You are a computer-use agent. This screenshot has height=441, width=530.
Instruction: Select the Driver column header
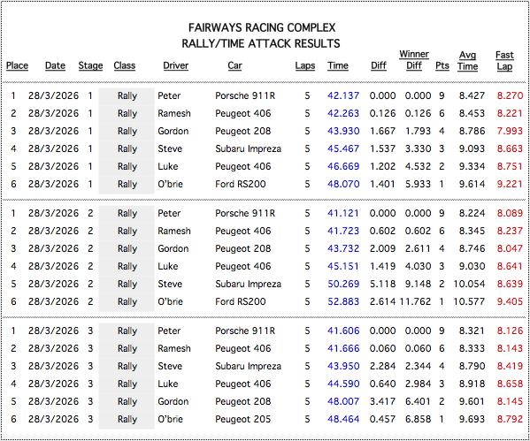pos(176,65)
